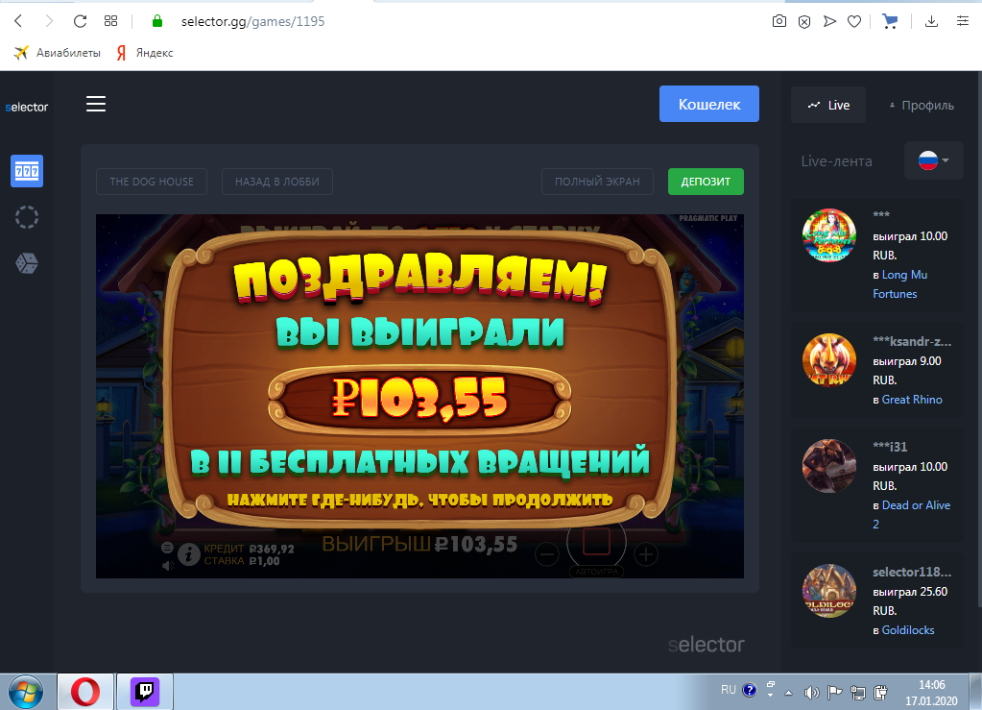
Task: Open the Кошелек wallet
Action: pyautogui.click(x=709, y=104)
